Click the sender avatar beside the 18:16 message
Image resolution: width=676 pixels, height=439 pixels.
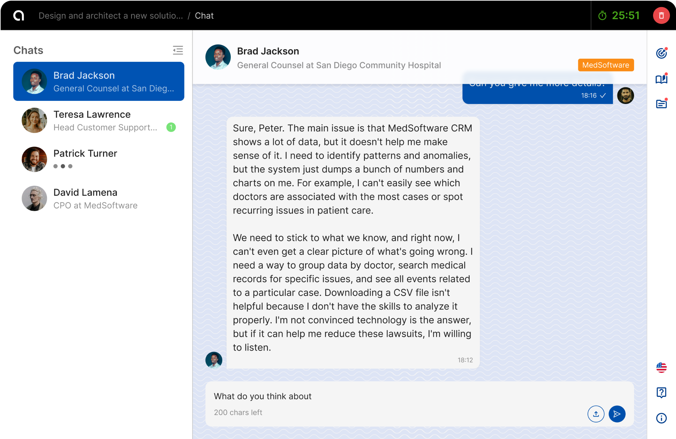(x=625, y=95)
